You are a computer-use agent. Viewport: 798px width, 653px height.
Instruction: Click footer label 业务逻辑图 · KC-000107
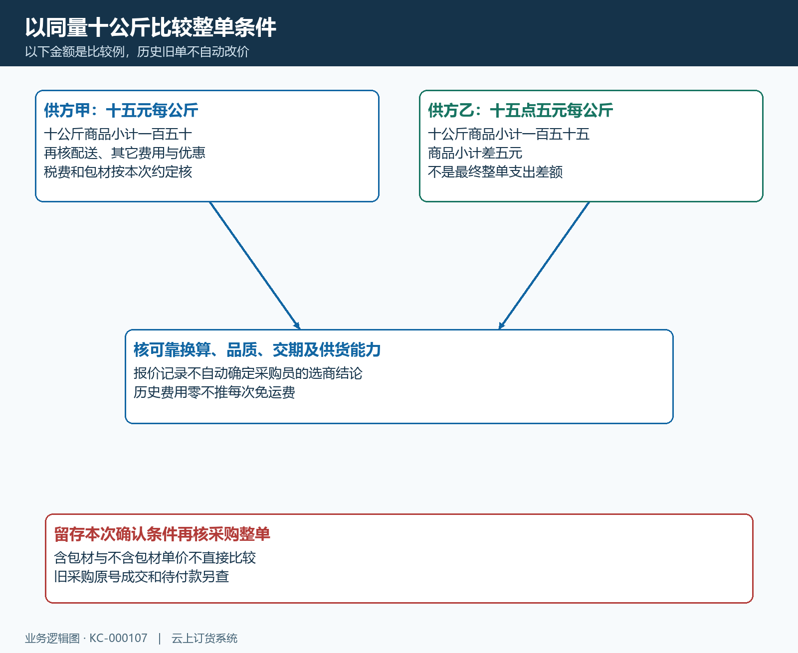pyautogui.click(x=86, y=639)
